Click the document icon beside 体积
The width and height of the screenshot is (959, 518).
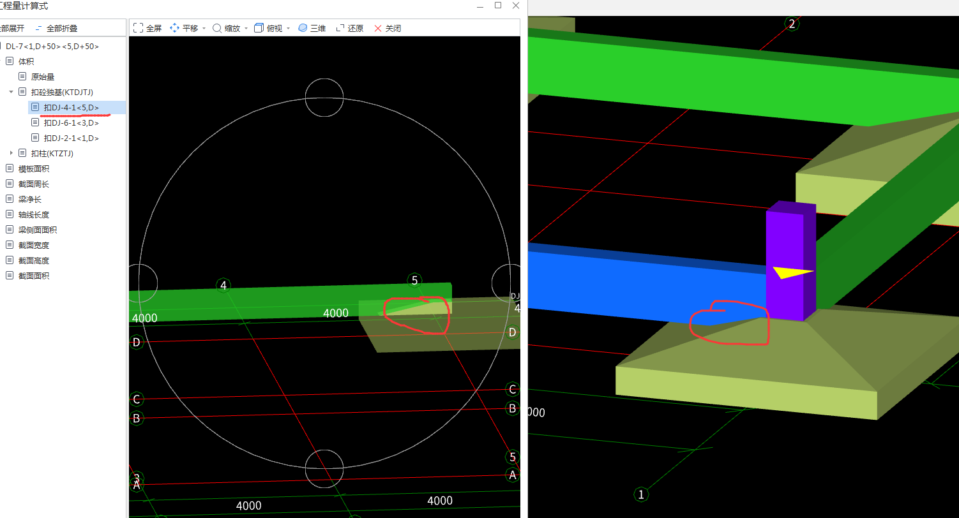(10, 62)
